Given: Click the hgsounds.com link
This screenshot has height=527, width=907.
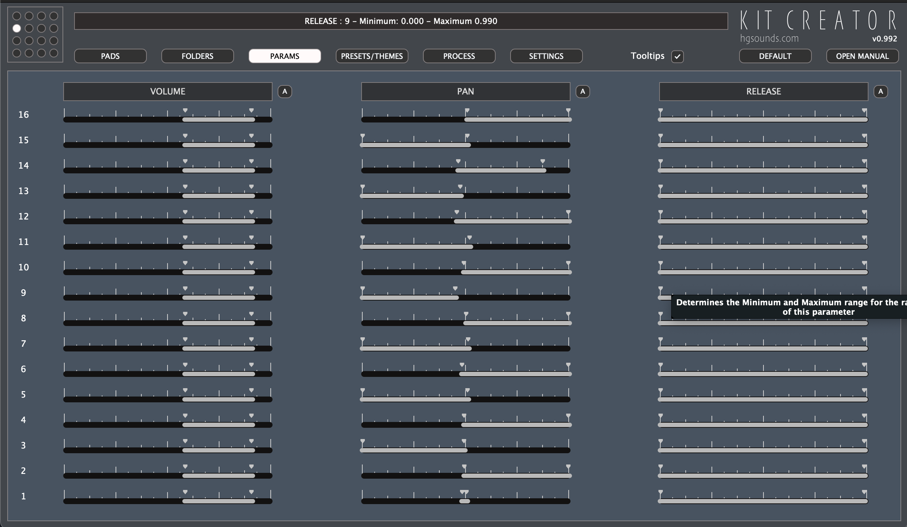Looking at the screenshot, I should (x=769, y=39).
